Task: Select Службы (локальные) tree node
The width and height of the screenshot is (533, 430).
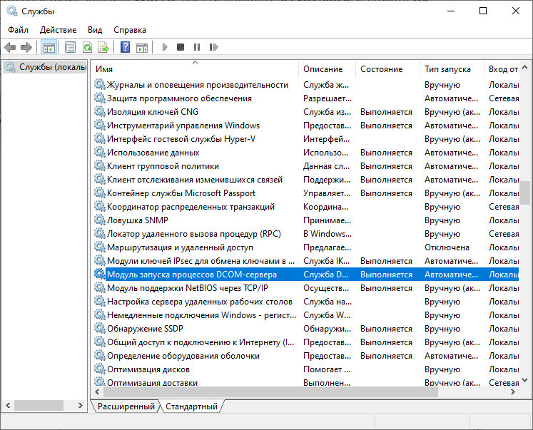Action: point(46,67)
